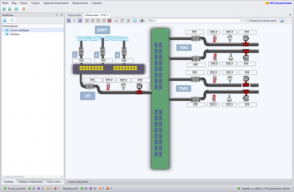Click first fit-to-window icon in scheme toolbar
Image resolution: width=294 pixels, height=192 pixels.
pyautogui.click(x=69, y=20)
